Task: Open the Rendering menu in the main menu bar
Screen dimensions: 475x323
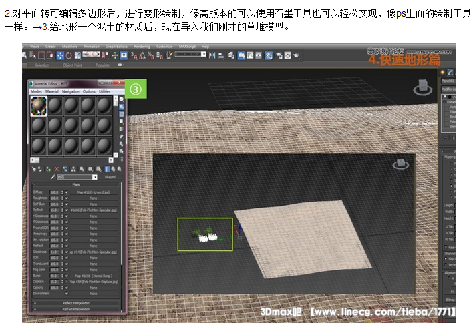Action: pos(142,47)
